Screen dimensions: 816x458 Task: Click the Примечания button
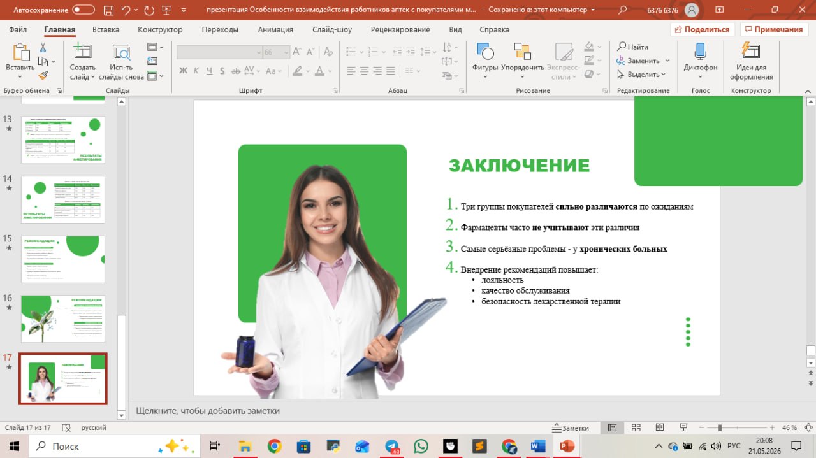click(774, 29)
